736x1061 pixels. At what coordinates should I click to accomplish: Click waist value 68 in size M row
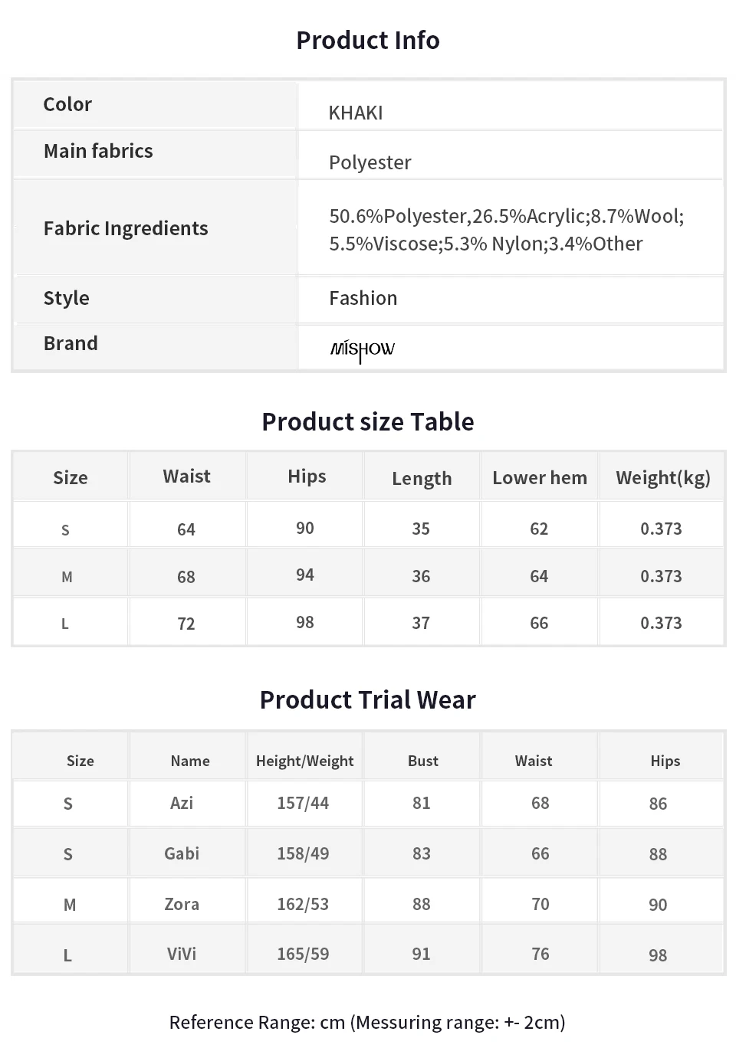(x=186, y=577)
